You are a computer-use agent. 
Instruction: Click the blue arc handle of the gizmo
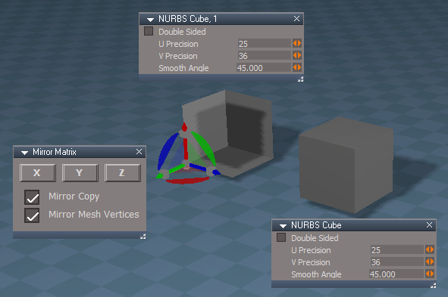coord(168,150)
